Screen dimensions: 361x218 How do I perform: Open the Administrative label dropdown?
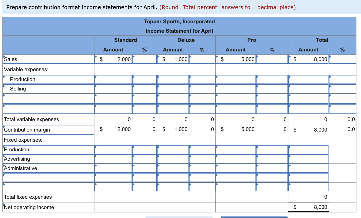pos(48,168)
